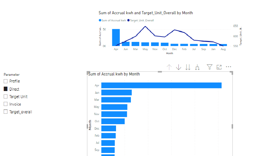This screenshot has width=257, height=156.
Task: Select the Sep bar in horizontal chart
Action: click(108, 150)
